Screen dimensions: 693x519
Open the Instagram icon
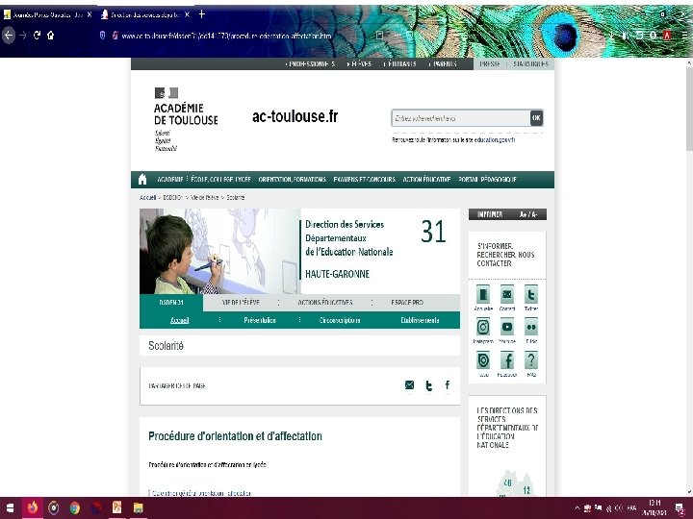[x=483, y=328]
